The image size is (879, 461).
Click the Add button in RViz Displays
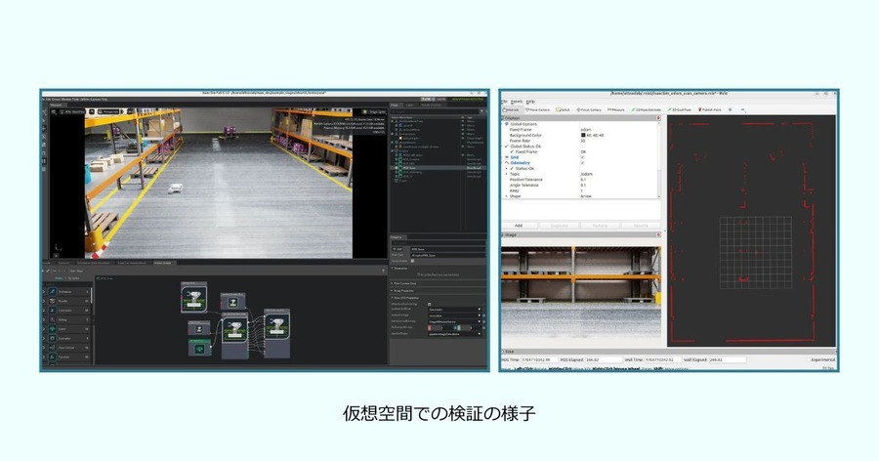(x=519, y=226)
